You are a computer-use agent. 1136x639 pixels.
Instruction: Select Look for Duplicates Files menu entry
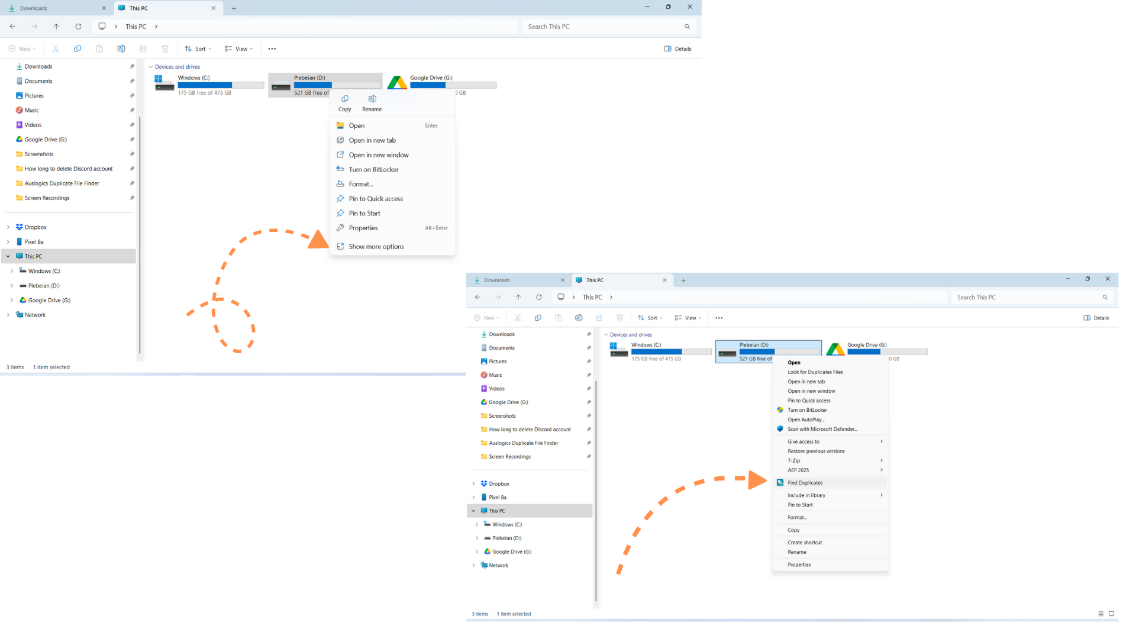[815, 372]
